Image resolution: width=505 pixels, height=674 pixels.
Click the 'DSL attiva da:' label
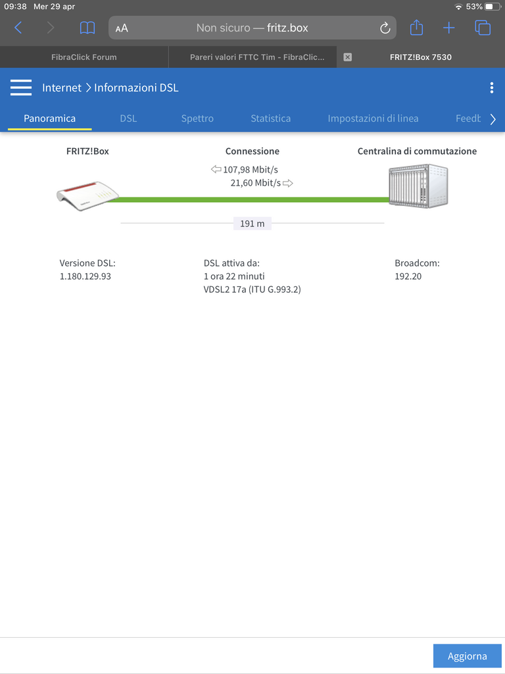click(x=231, y=263)
